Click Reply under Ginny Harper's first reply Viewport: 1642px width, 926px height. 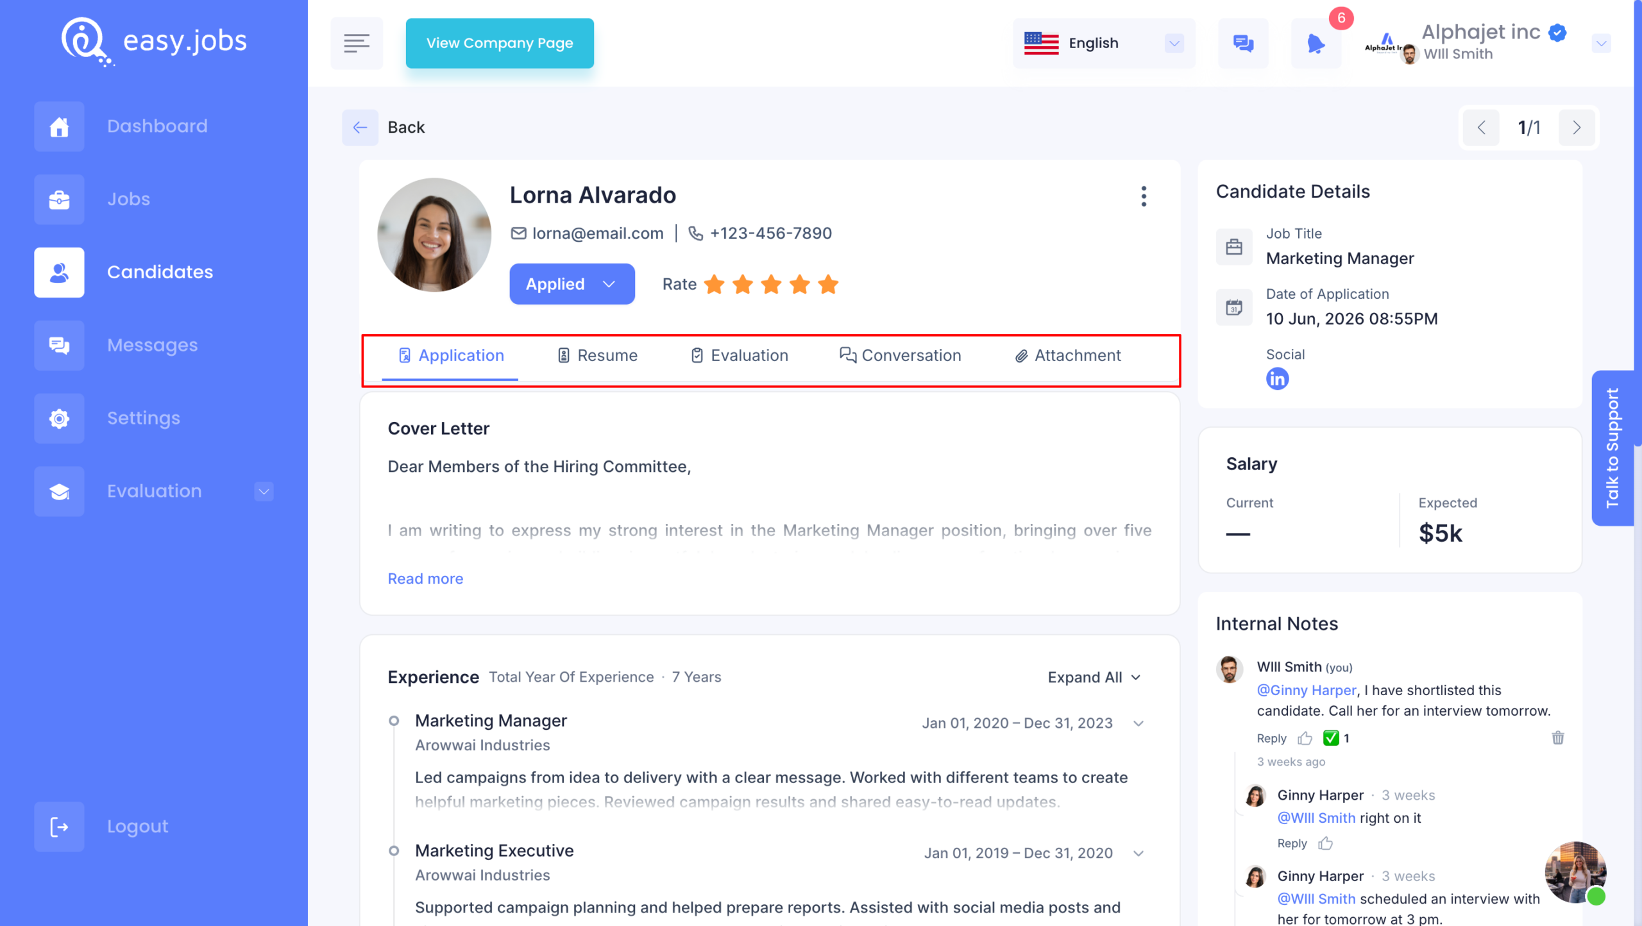pos(1292,844)
